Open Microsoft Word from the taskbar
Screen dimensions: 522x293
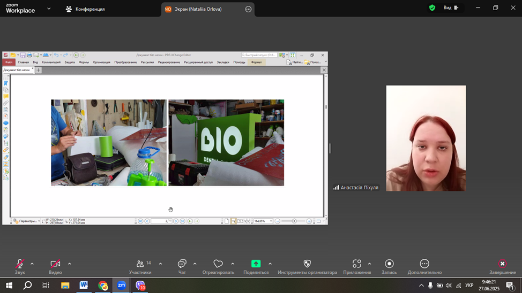84,286
